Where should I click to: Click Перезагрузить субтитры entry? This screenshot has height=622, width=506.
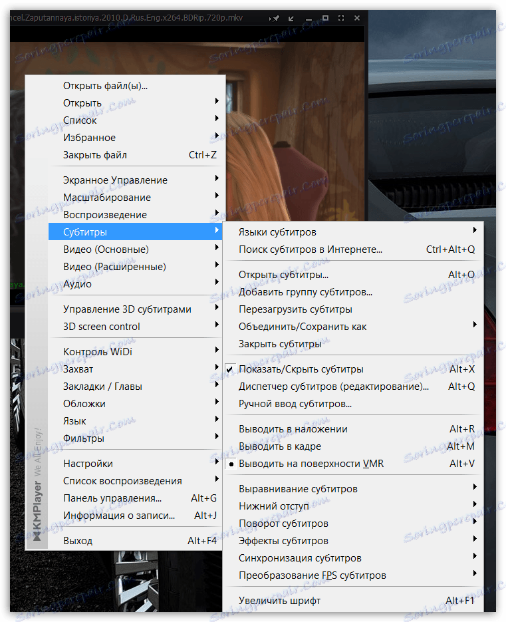353,309
